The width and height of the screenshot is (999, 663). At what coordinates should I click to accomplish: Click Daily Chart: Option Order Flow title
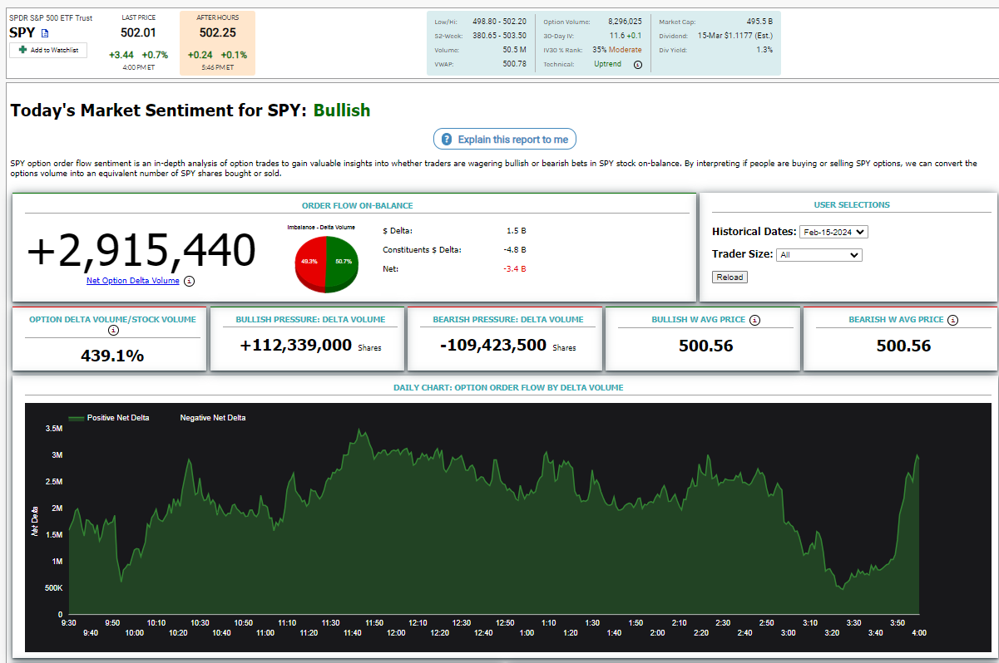pos(508,387)
